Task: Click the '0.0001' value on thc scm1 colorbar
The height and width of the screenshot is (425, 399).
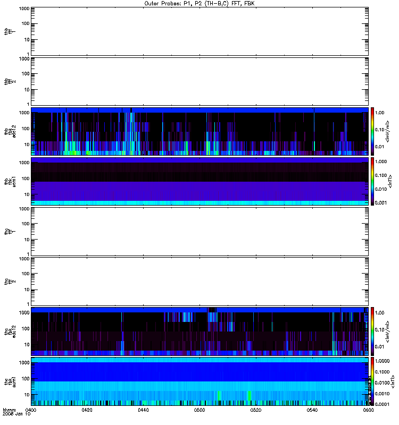Action: (382, 404)
